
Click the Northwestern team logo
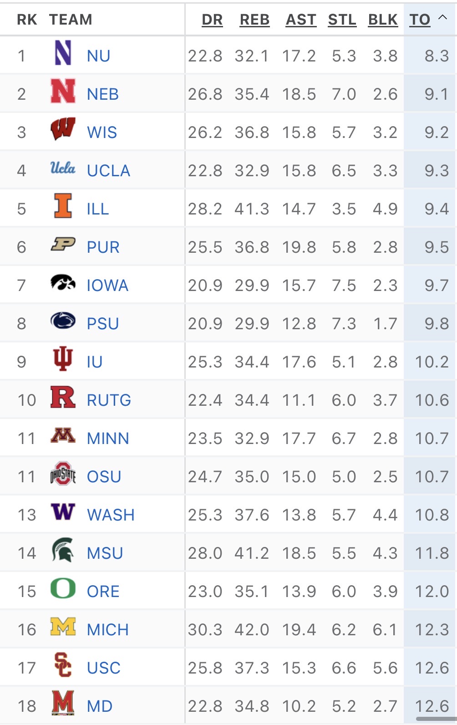63,53
